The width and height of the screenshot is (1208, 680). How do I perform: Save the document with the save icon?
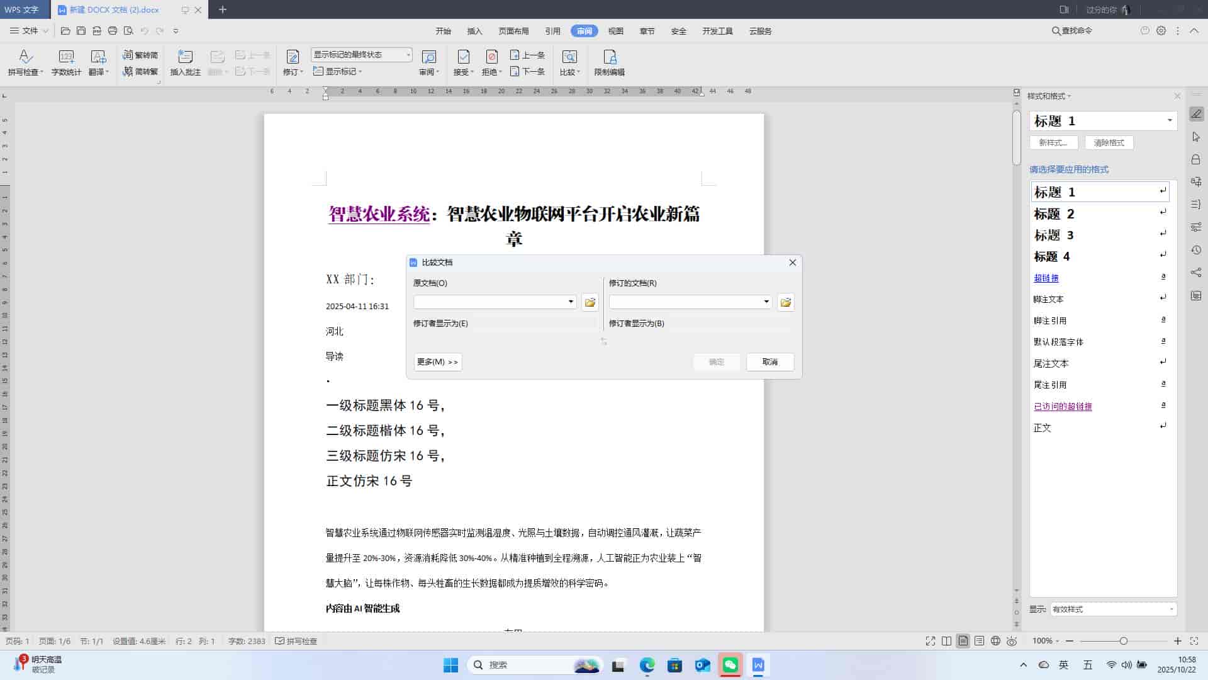[x=81, y=31]
